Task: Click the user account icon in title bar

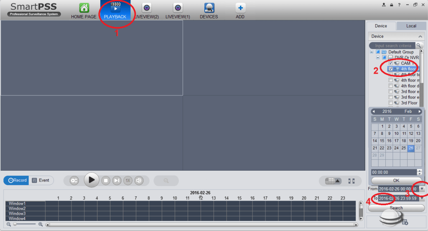Action: 384,5
